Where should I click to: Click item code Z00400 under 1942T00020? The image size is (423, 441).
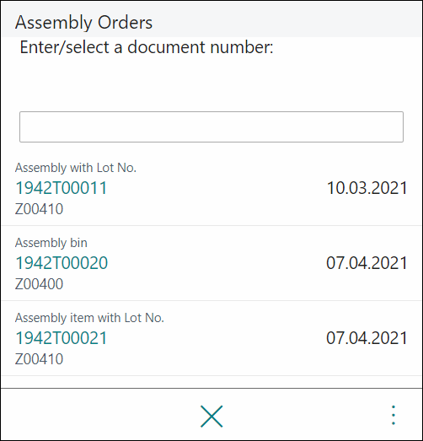39,284
